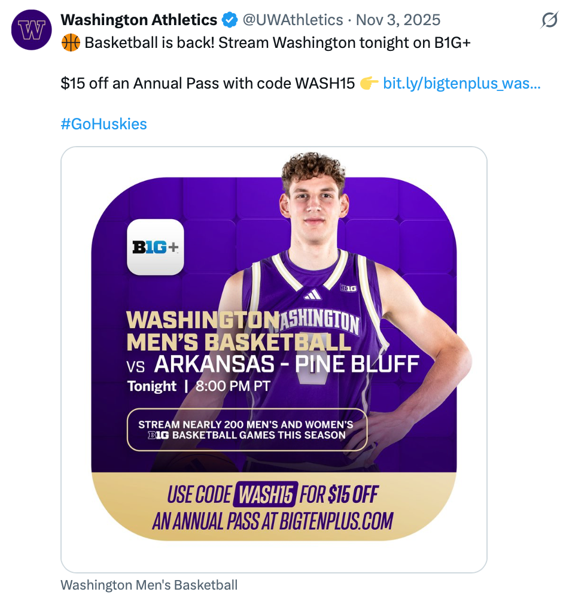Screen dimensions: 566x601
Task: Click the B1G patch on the jersey
Action: click(348, 288)
